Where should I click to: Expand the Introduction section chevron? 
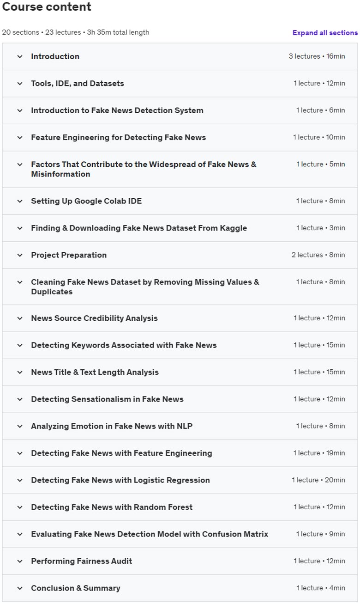click(20, 56)
